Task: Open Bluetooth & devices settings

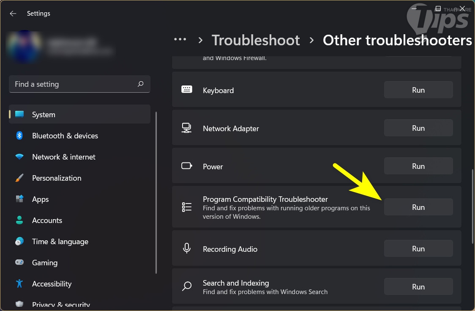Action: point(65,136)
